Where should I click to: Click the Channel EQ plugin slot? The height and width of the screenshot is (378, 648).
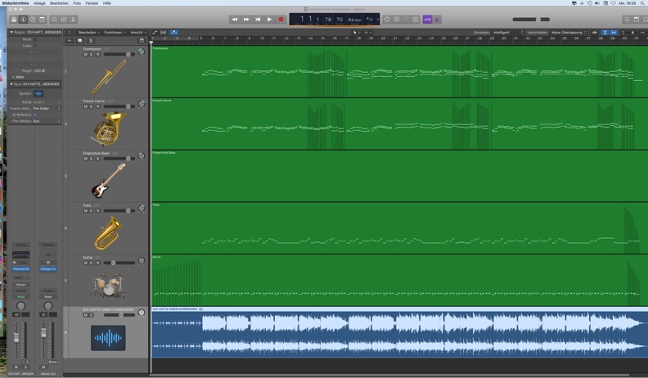coord(20,269)
